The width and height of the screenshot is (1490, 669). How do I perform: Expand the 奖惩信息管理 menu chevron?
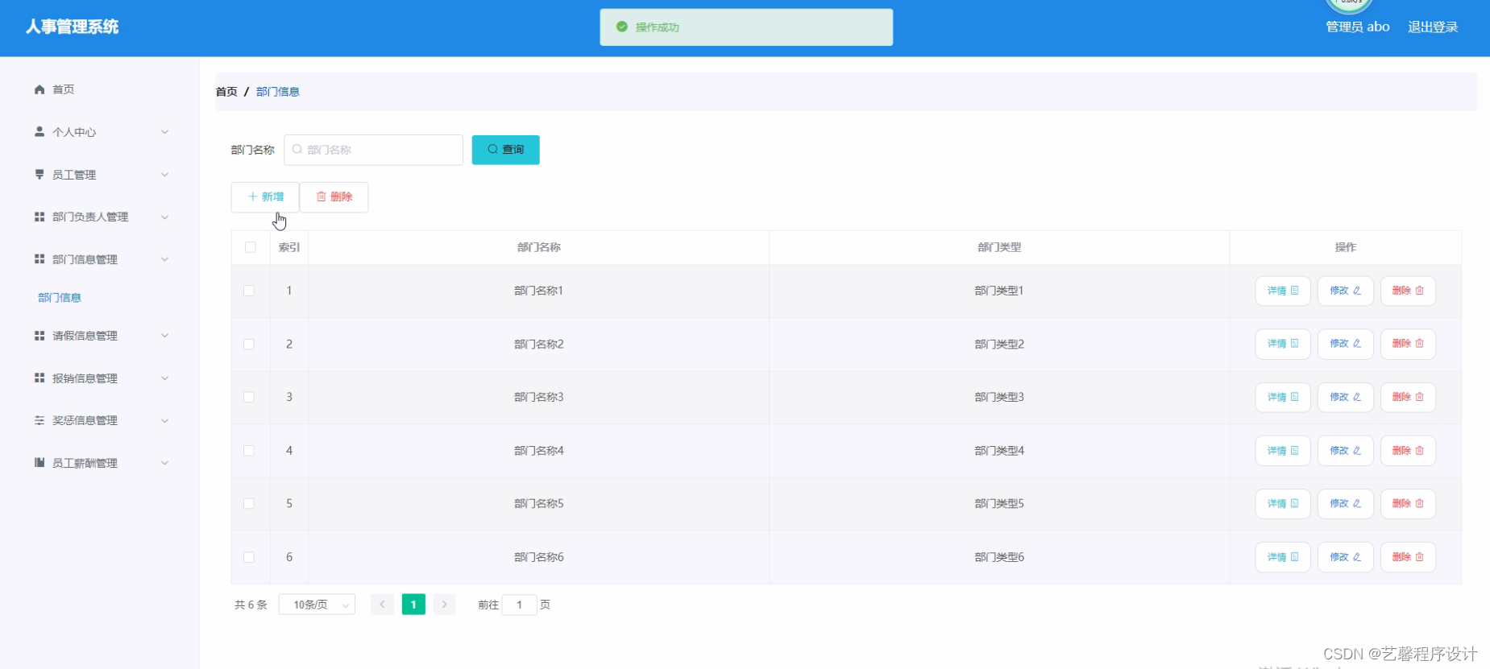165,420
